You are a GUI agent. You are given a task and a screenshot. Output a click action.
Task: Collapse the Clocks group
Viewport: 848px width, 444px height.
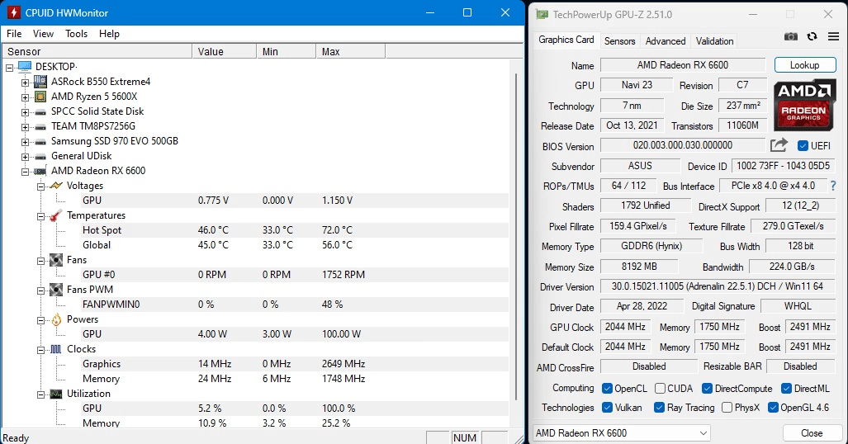point(40,350)
